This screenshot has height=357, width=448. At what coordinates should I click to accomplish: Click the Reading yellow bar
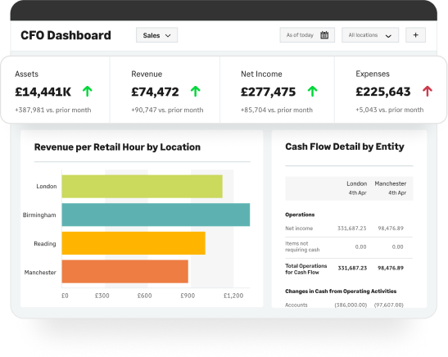pyautogui.click(x=133, y=243)
